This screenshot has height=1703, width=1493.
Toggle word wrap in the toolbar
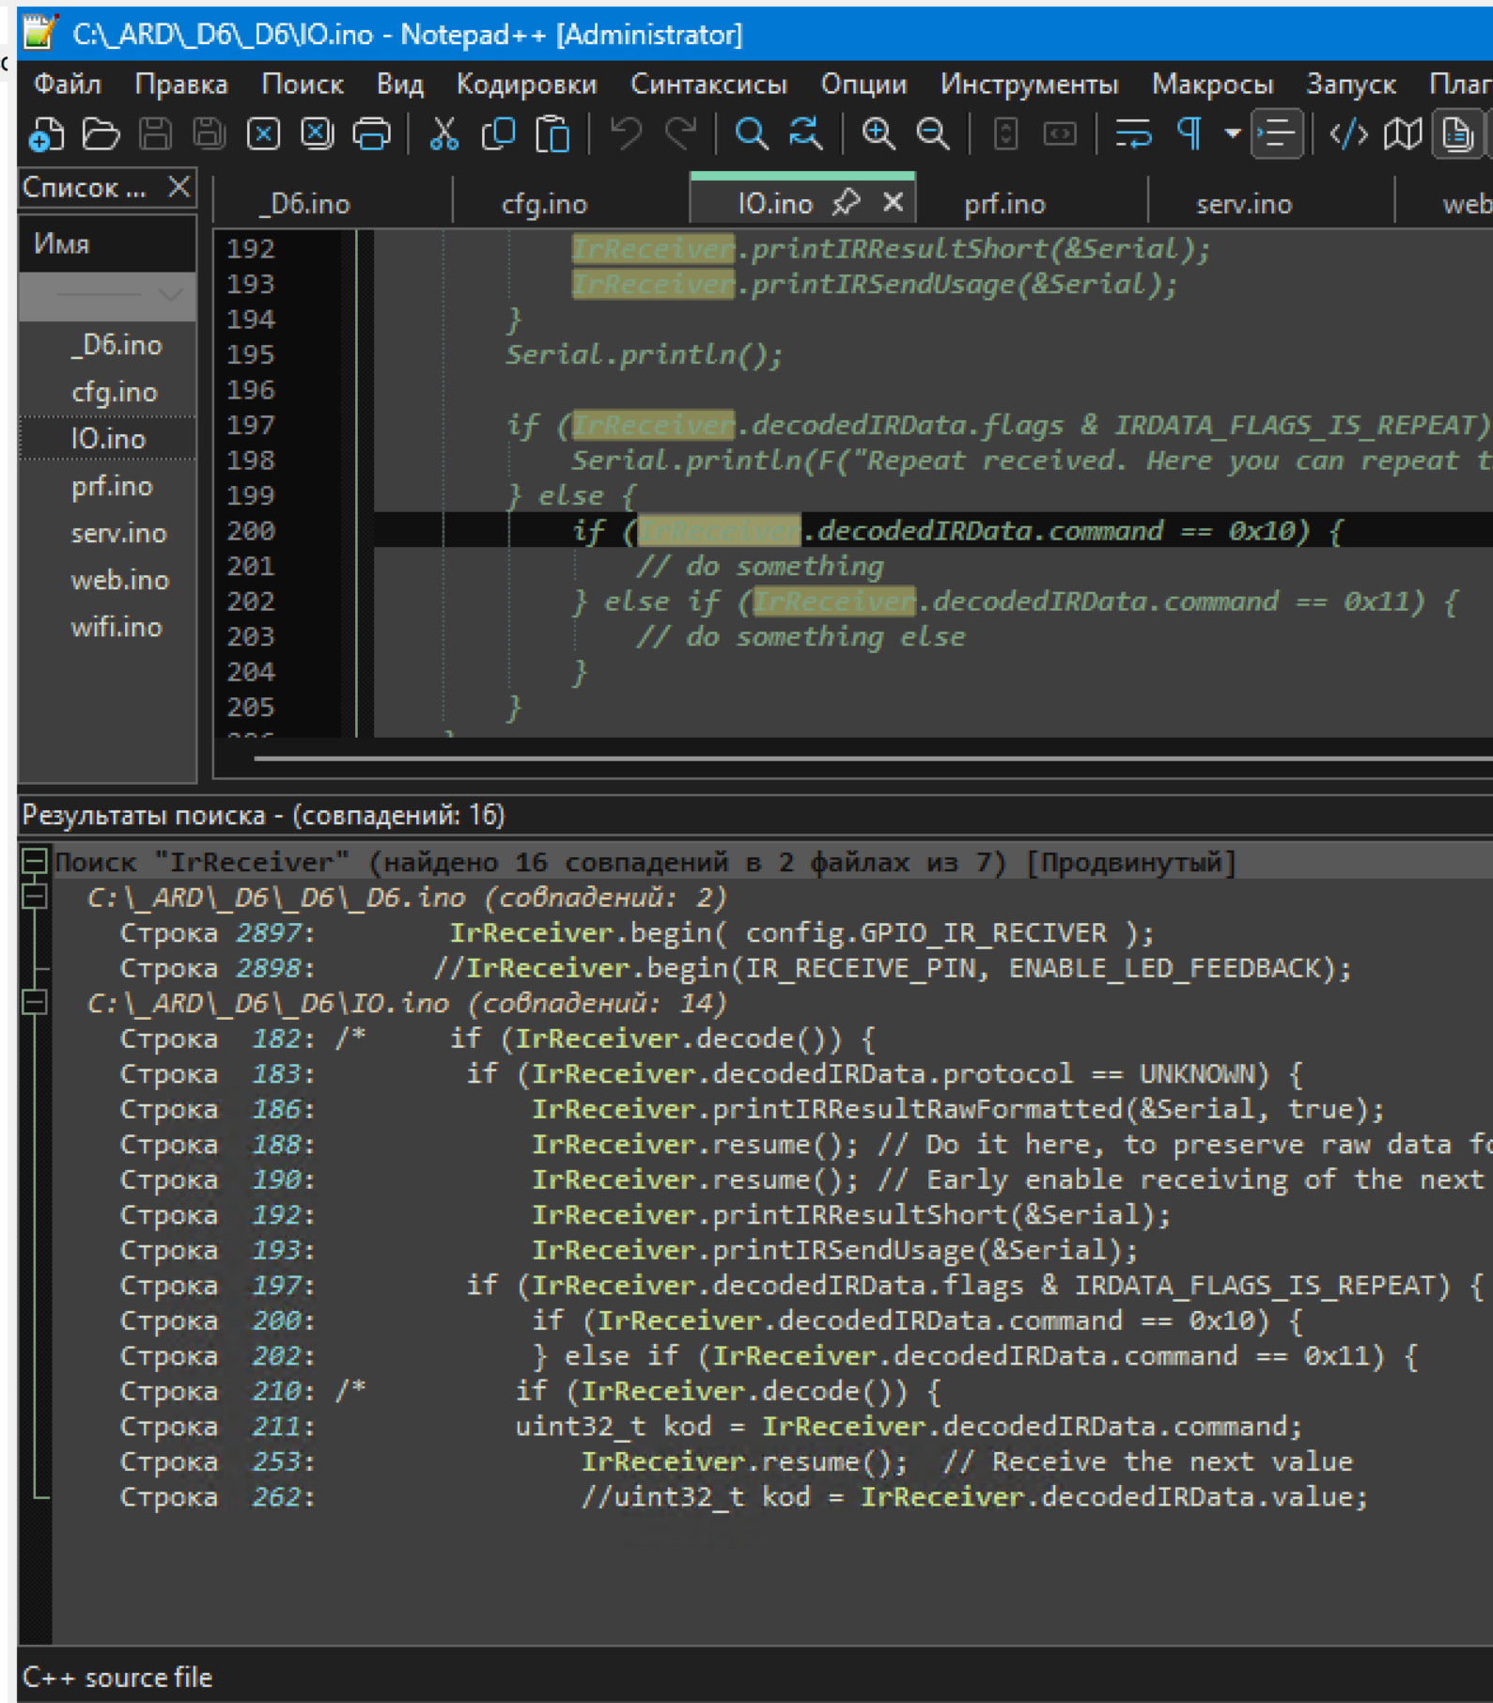point(1133,134)
